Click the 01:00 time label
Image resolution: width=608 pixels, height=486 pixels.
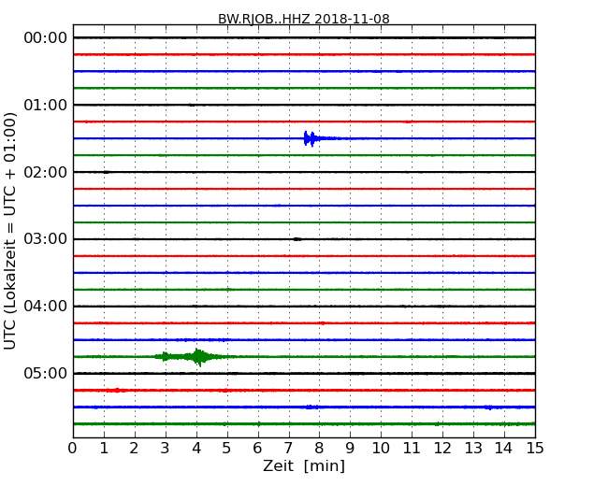pos(46,105)
